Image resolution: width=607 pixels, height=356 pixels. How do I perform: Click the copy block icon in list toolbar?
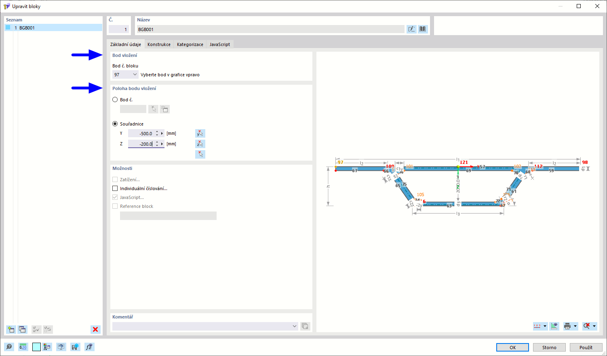click(22, 329)
